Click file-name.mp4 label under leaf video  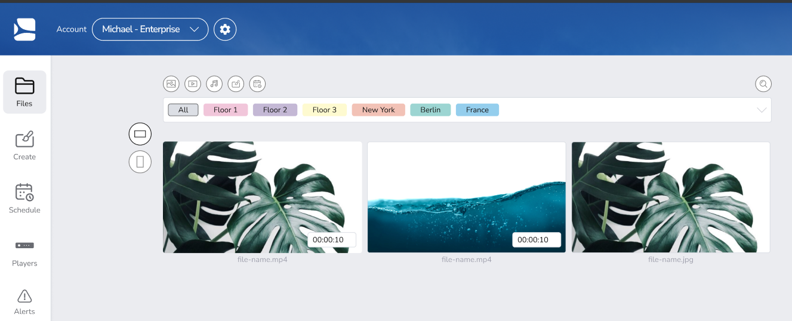pos(262,260)
